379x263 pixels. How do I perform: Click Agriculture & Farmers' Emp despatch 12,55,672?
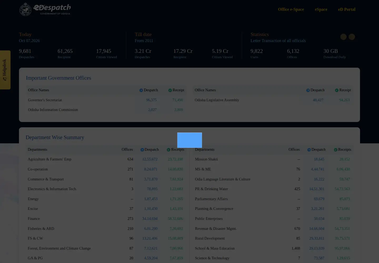coord(150,159)
